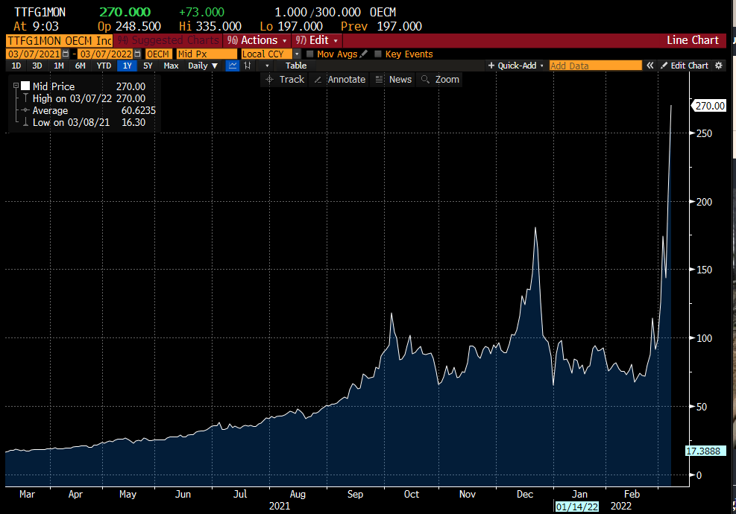The width and height of the screenshot is (736, 514).
Task: Select the 1M time range tab
Action: pos(59,66)
